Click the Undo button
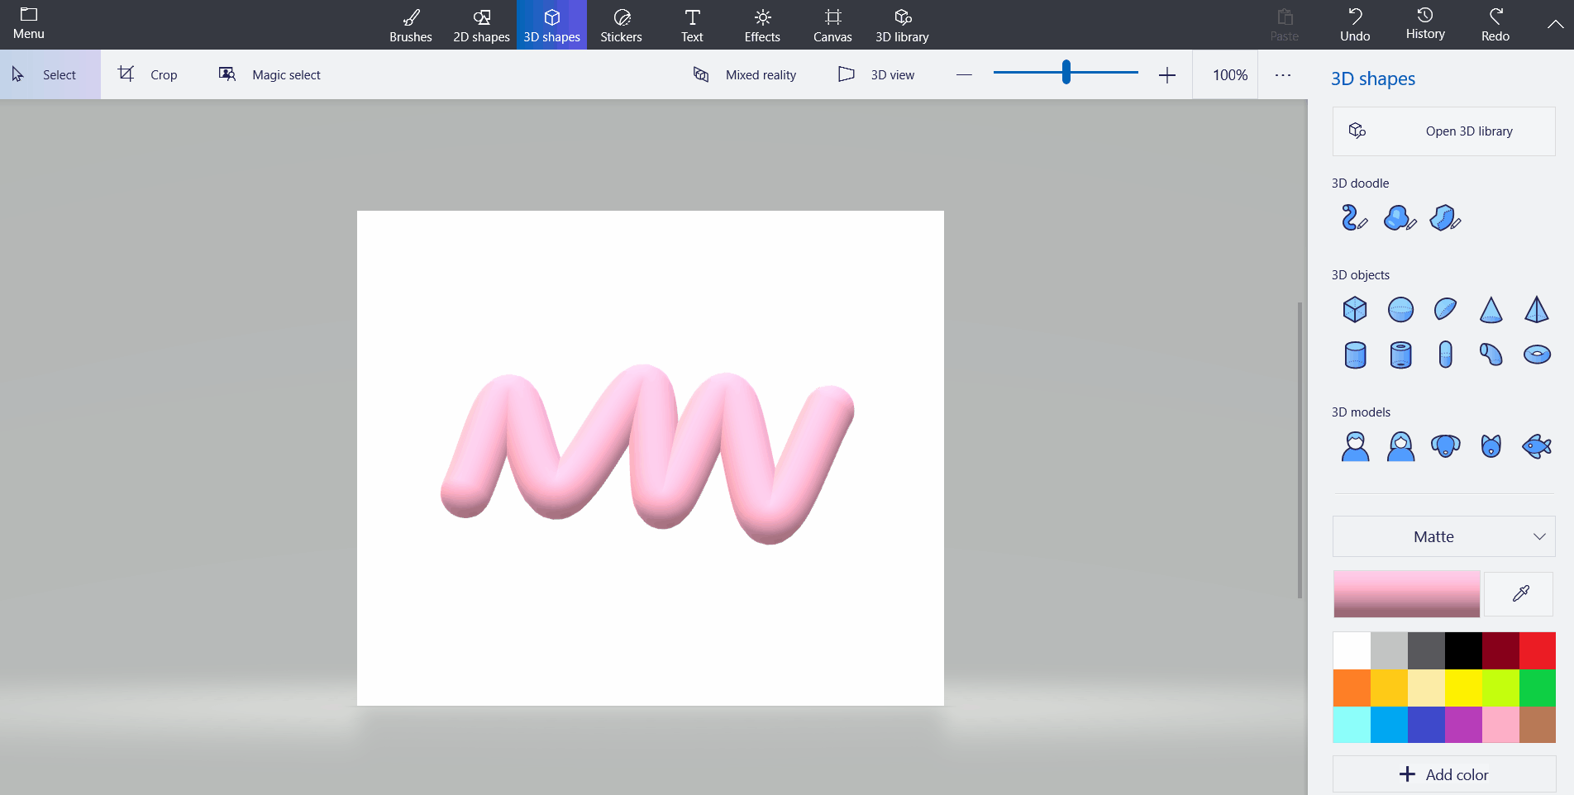 (x=1354, y=24)
